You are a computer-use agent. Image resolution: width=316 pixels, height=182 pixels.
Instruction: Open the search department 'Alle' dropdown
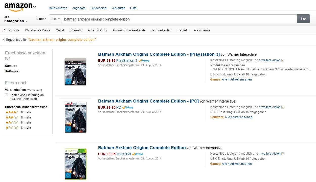click(x=55, y=19)
